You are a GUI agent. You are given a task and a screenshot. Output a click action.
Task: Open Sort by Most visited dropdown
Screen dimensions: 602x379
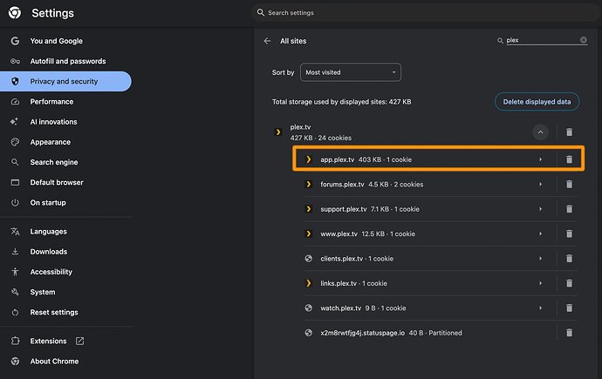click(350, 73)
